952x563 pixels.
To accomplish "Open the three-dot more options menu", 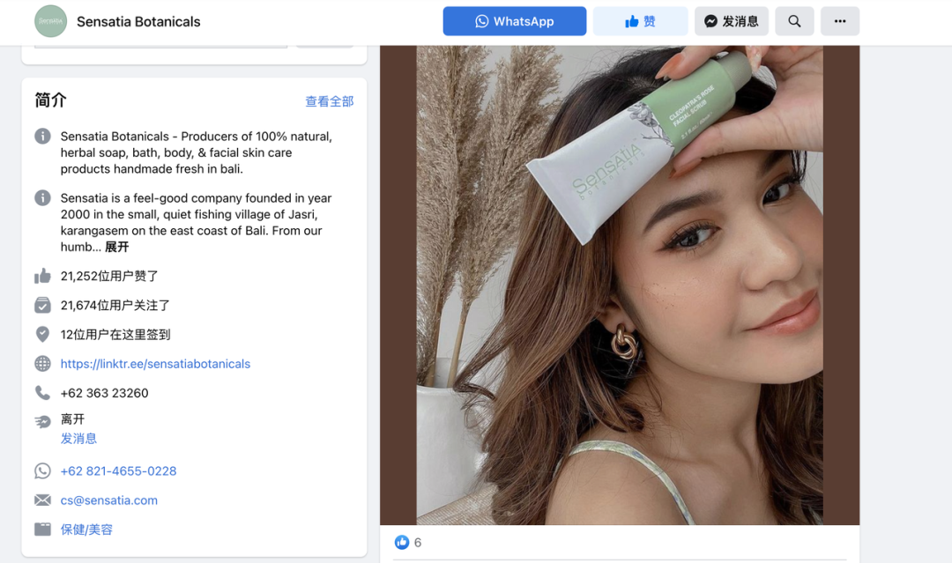I will coord(839,21).
